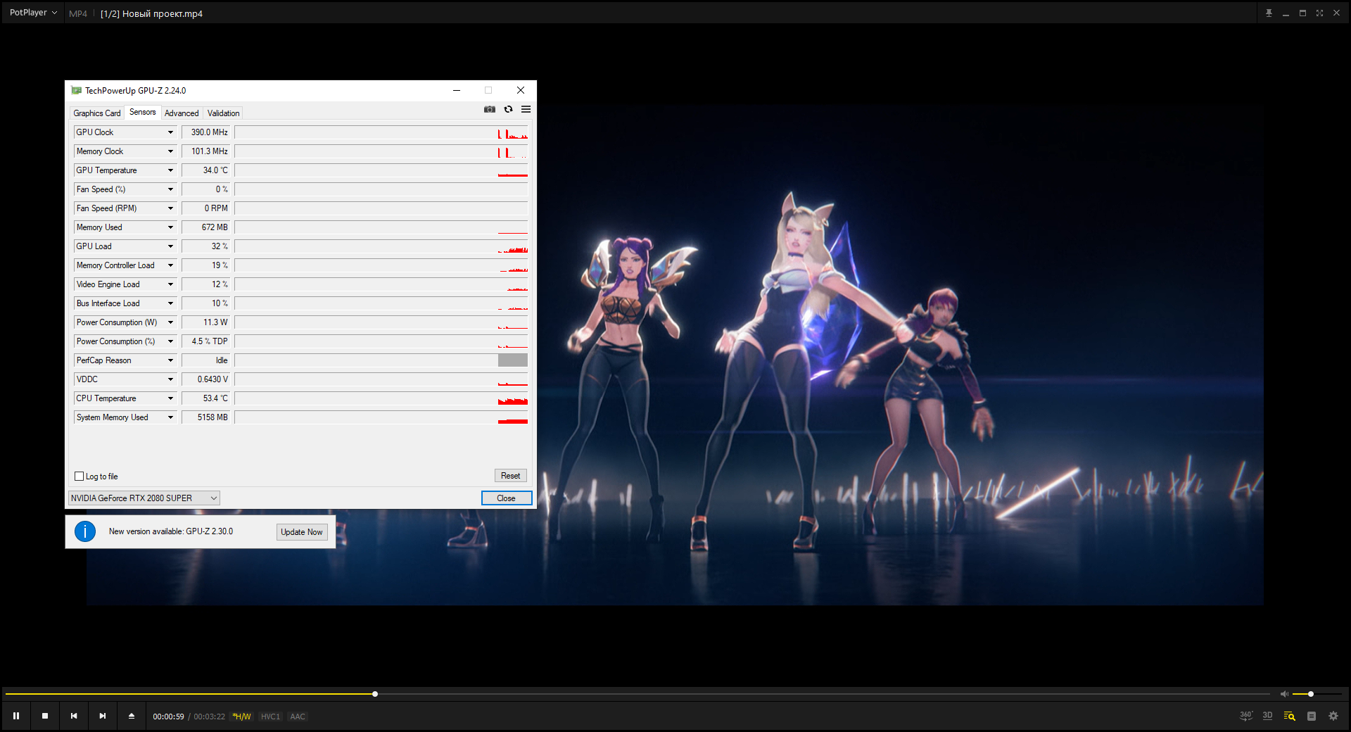Toggle the H/W hardware decoding indicator

point(241,717)
